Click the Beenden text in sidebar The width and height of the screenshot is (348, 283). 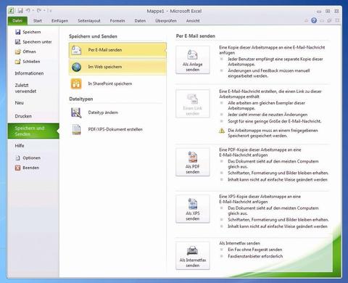click(x=31, y=168)
